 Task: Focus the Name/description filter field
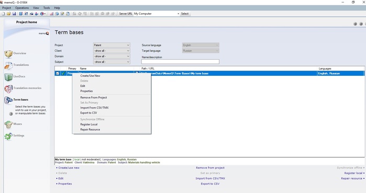(180, 62)
